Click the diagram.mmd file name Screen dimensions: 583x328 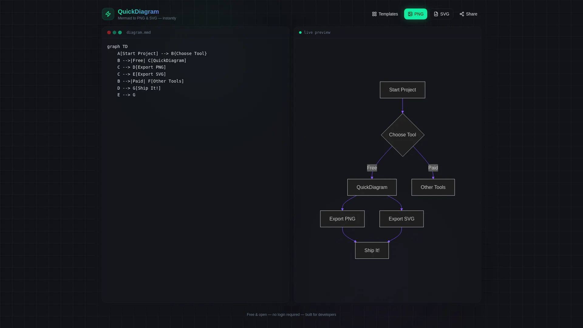[x=138, y=32]
